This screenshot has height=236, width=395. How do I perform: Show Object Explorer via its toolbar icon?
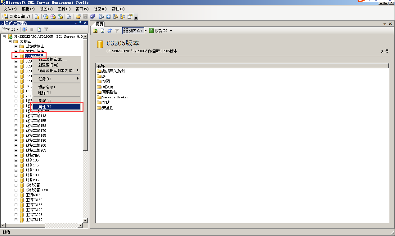click(x=116, y=16)
